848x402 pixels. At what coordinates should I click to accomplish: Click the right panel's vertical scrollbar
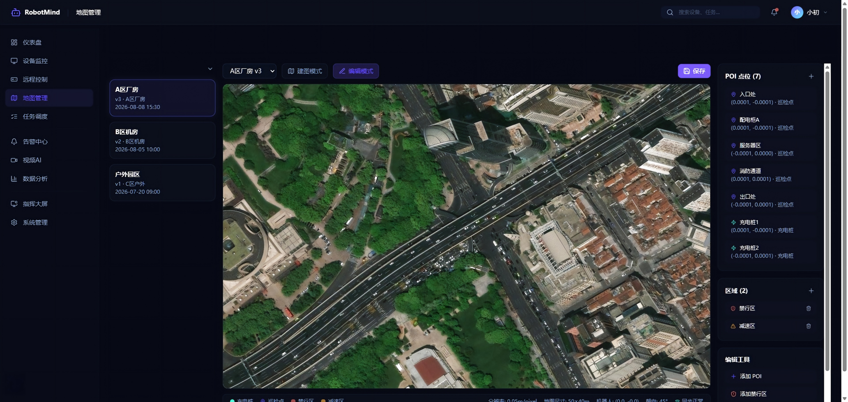tap(828, 221)
